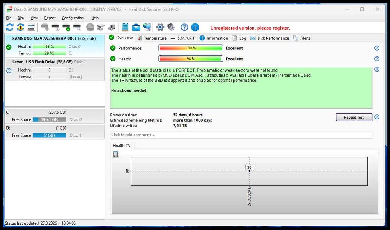Click the Hard Disk Sentinel icon in the title bar

click(x=9, y=9)
